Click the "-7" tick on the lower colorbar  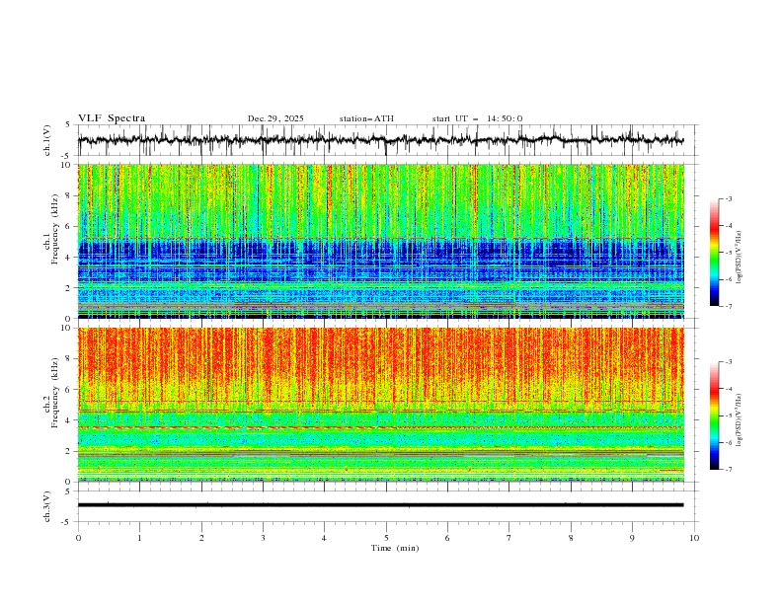click(728, 470)
